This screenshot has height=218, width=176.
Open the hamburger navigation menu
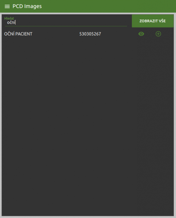(x=7, y=7)
